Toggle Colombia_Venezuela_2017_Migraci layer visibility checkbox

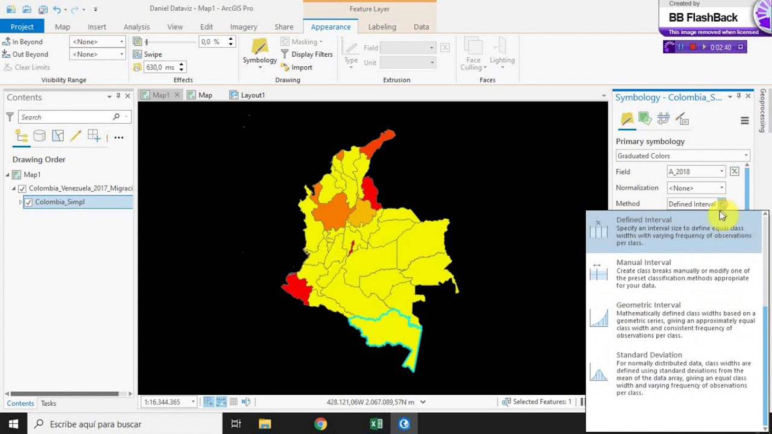point(22,189)
